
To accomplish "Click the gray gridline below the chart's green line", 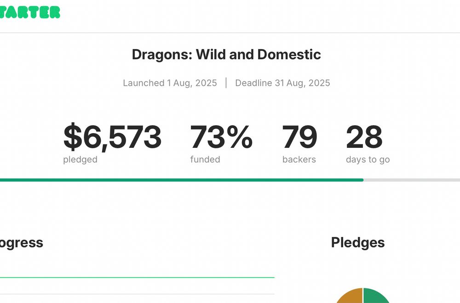I will (137, 294).
